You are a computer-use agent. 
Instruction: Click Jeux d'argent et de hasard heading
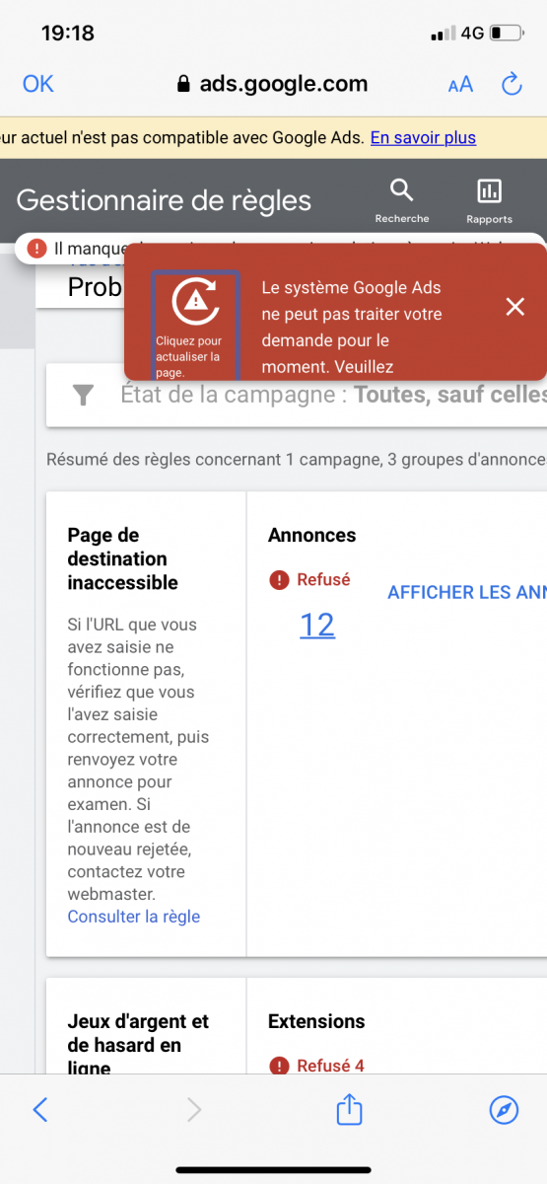138,1044
